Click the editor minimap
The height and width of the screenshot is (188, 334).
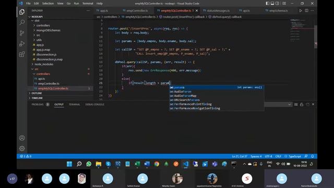coord(302,30)
